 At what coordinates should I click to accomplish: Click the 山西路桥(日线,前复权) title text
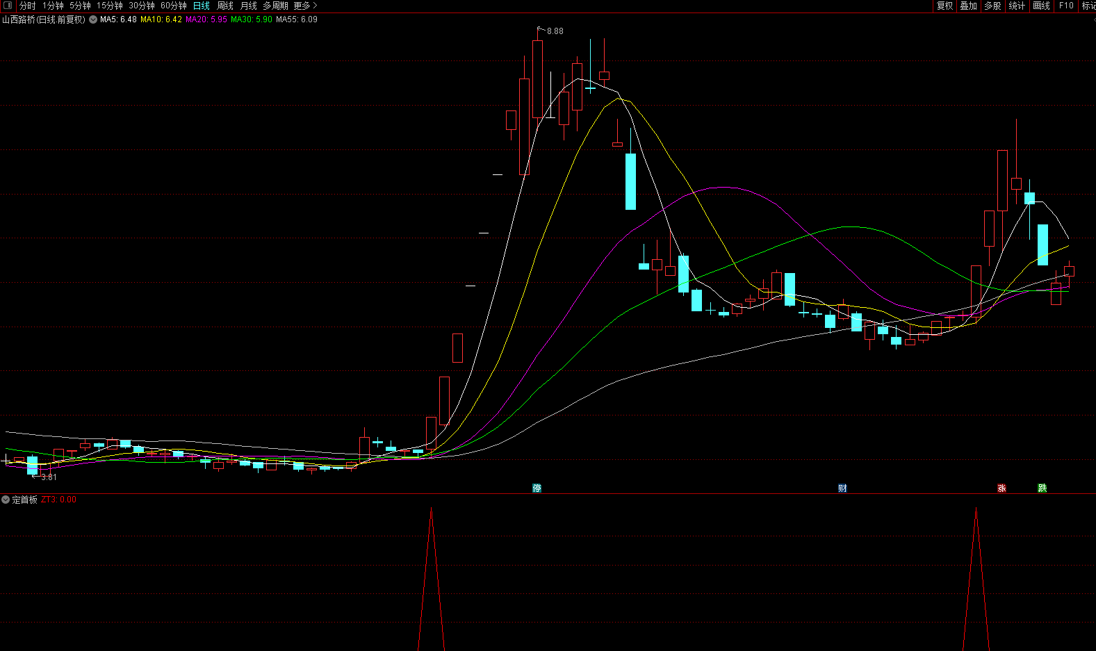tap(44, 19)
